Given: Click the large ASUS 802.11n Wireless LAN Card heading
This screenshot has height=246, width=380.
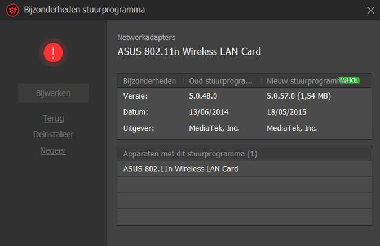Looking at the screenshot, I should coord(189,52).
